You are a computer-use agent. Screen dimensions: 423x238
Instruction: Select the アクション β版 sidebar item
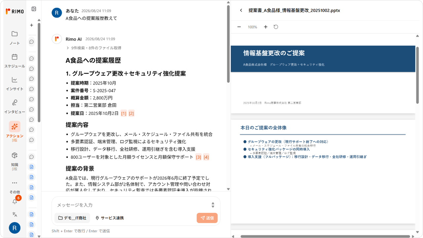pos(15,132)
